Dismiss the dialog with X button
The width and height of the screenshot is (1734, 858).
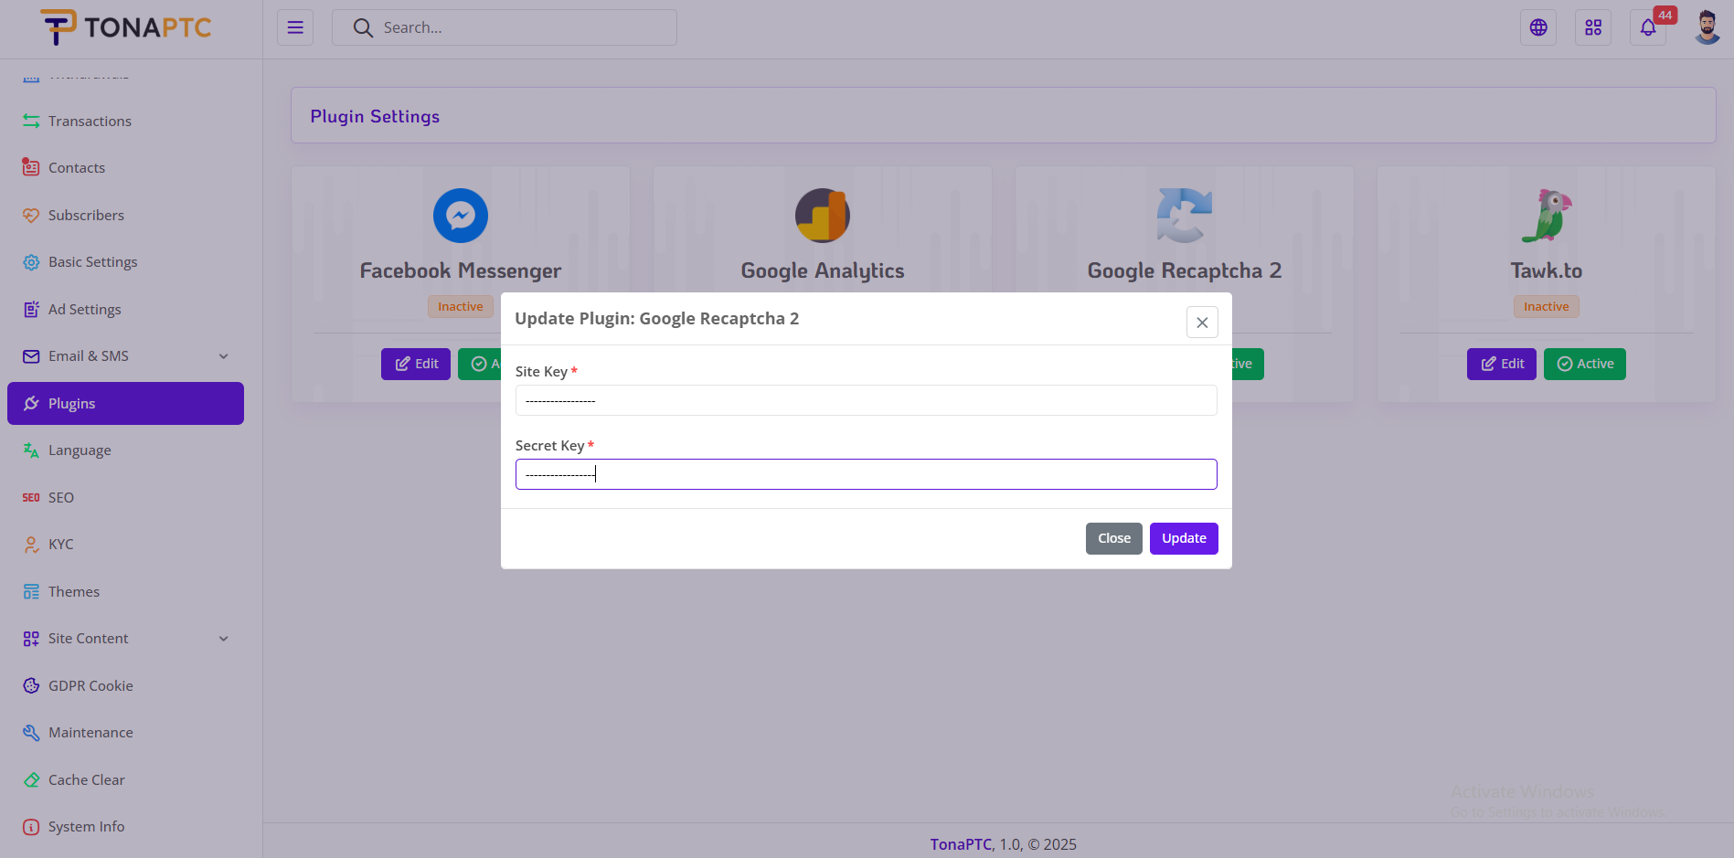[1202, 322]
